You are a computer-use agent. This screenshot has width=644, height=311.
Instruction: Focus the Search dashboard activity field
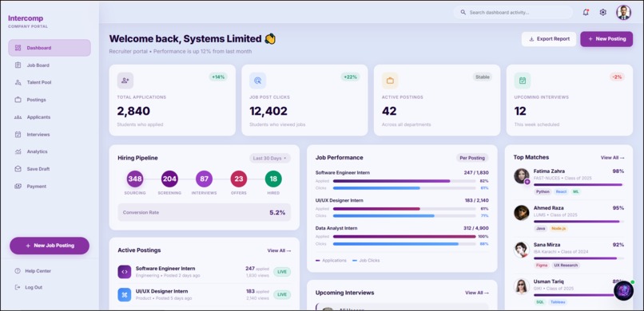513,12
